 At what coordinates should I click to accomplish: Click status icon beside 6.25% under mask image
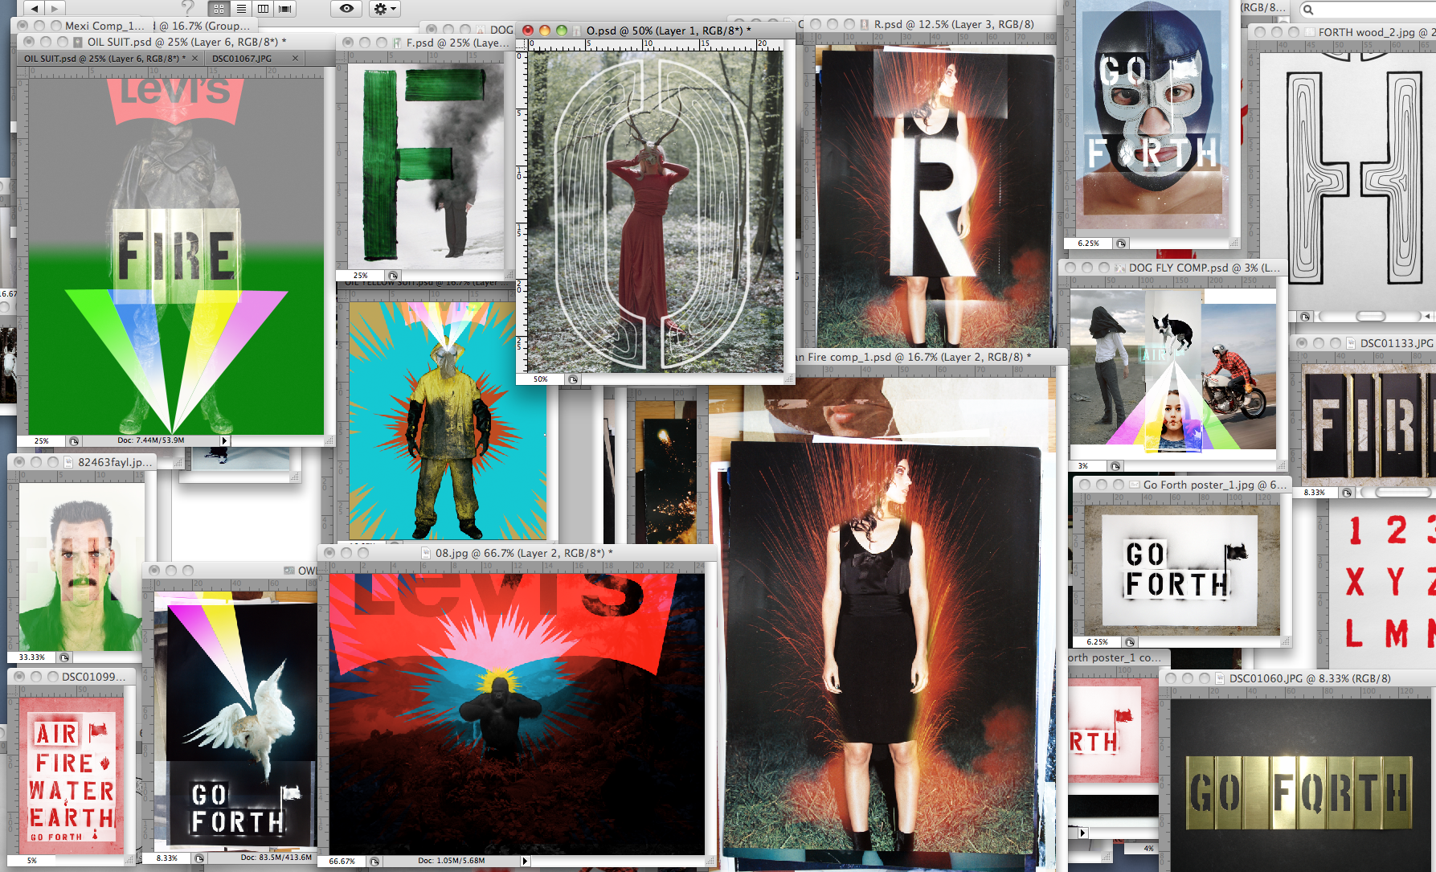(1121, 243)
